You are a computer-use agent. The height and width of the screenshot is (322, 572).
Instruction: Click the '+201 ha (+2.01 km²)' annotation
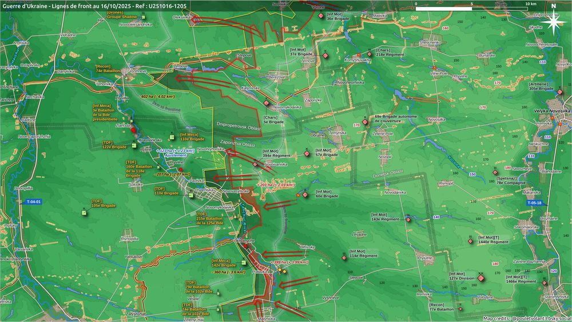276,185
